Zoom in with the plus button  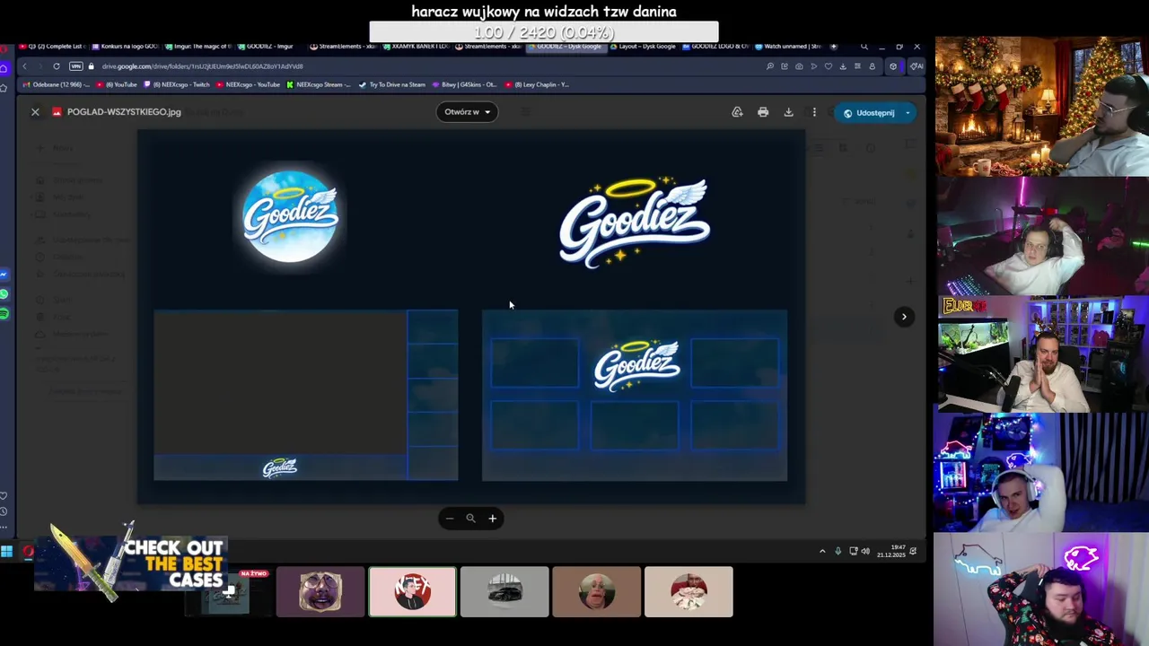(x=492, y=518)
